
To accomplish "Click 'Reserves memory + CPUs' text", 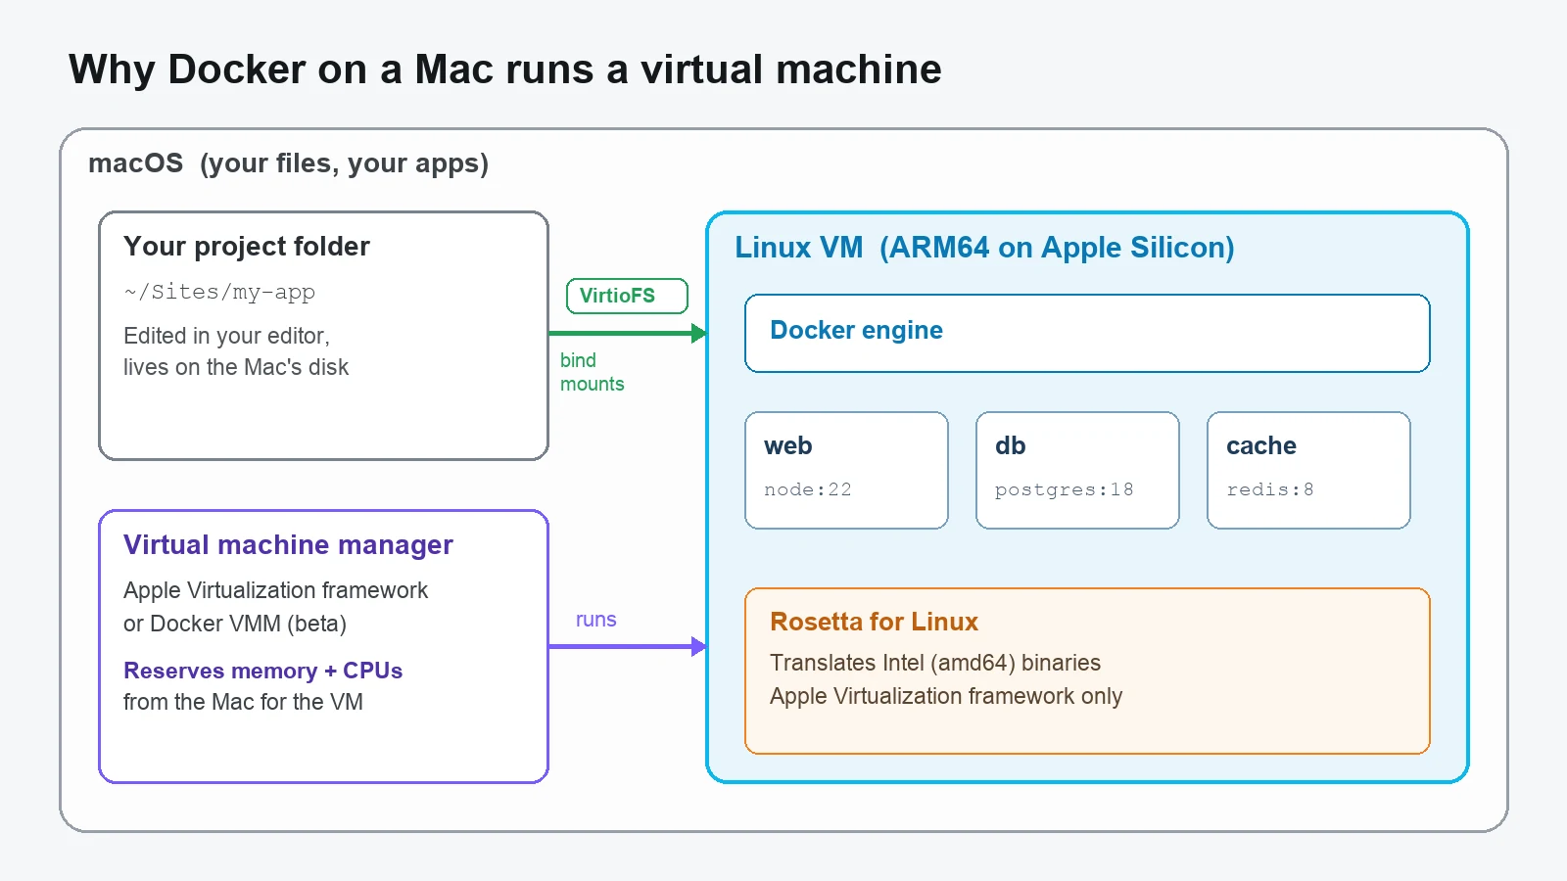I will click(x=262, y=671).
